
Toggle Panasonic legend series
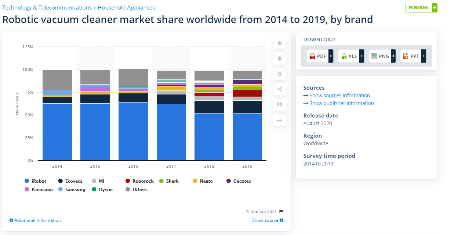pos(39,190)
